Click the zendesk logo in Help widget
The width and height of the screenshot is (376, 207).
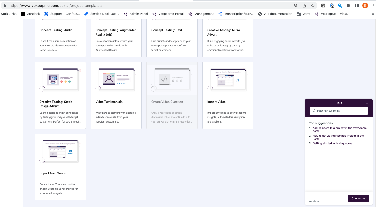pos(314,201)
